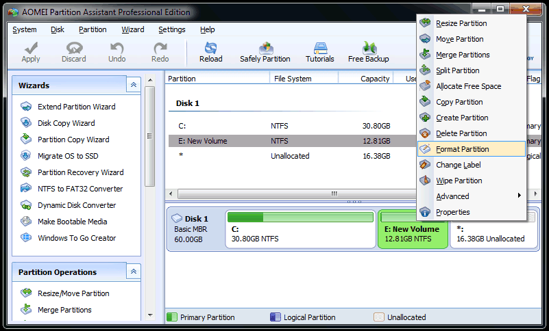Viewport: 549px width, 331px height.
Task: Click the Capacity column header
Action: click(x=366, y=79)
